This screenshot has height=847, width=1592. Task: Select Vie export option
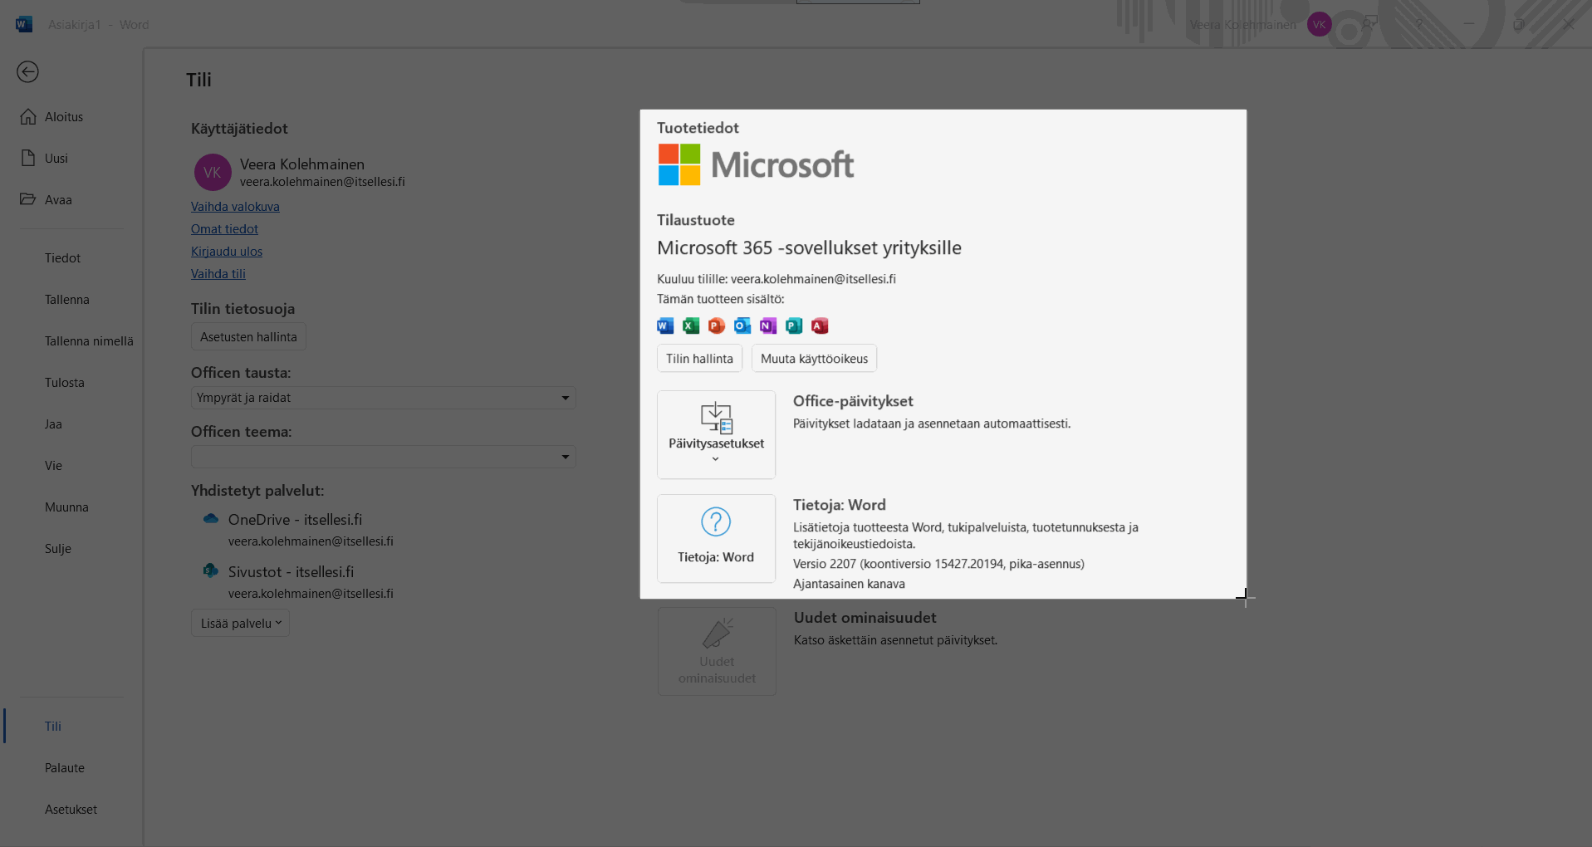point(53,466)
